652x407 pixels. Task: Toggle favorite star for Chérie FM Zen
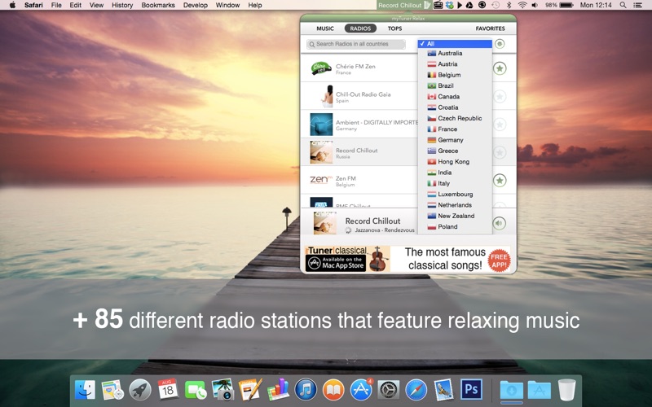500,68
